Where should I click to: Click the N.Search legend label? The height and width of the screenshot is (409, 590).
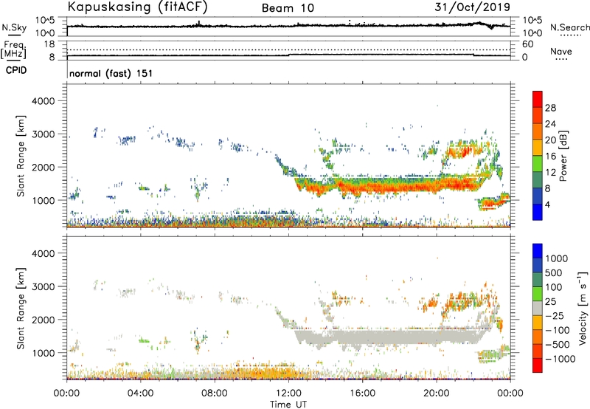click(569, 27)
